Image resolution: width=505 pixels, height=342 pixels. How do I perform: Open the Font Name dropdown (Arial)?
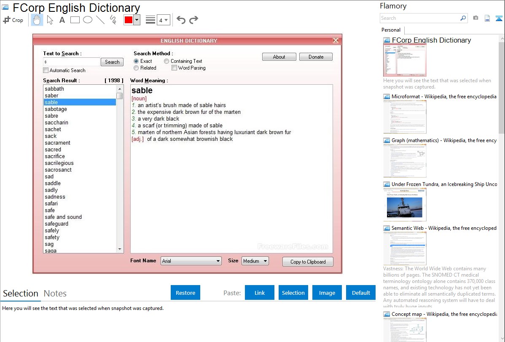(191, 261)
